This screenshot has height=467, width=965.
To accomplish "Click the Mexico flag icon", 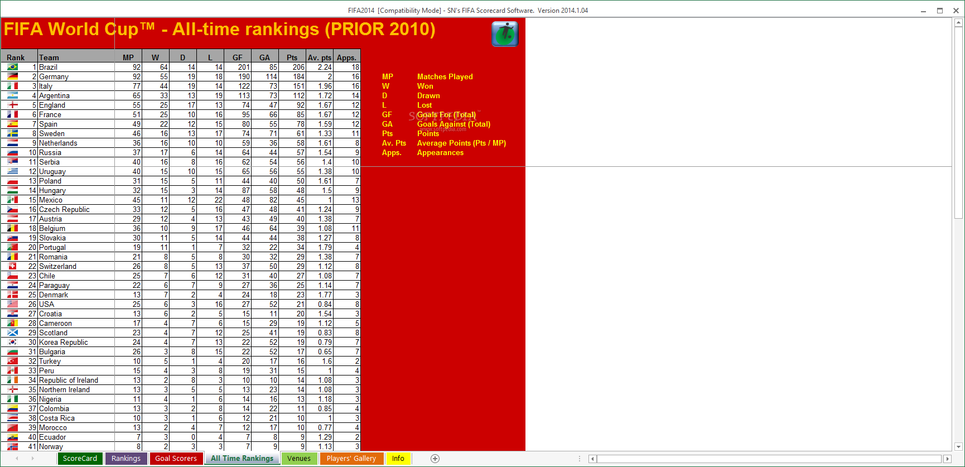I will pyautogui.click(x=12, y=200).
